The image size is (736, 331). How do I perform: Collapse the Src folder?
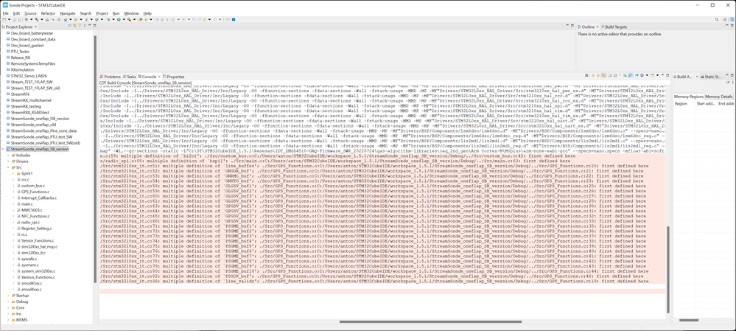(x=8, y=167)
